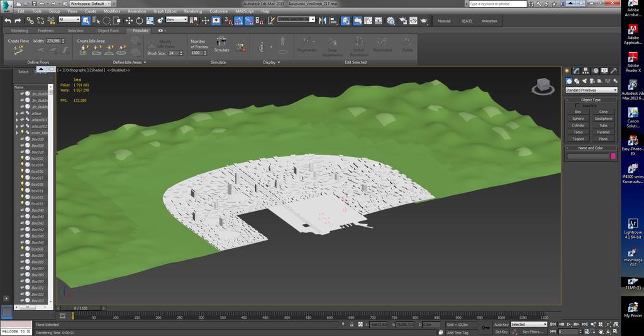Toggle the Angle Snap icon
The height and width of the screenshot is (336, 644).
tap(238, 21)
